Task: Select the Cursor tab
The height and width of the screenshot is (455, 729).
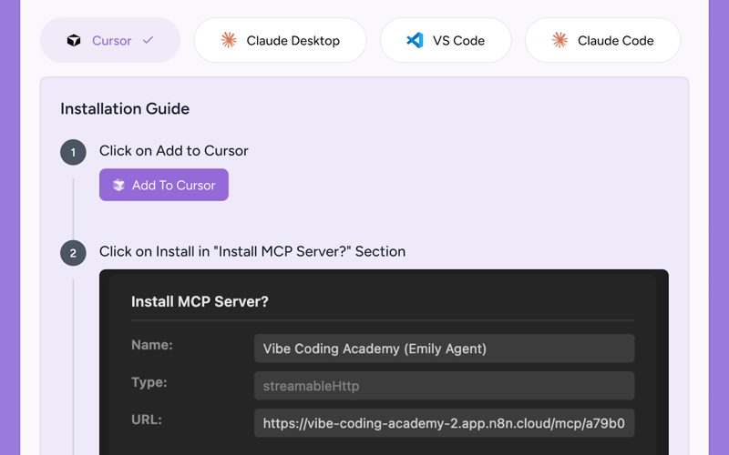Action: 110,40
